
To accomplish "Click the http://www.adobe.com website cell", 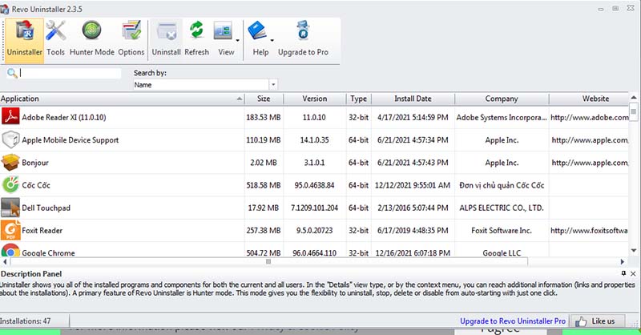I will tap(589, 117).
